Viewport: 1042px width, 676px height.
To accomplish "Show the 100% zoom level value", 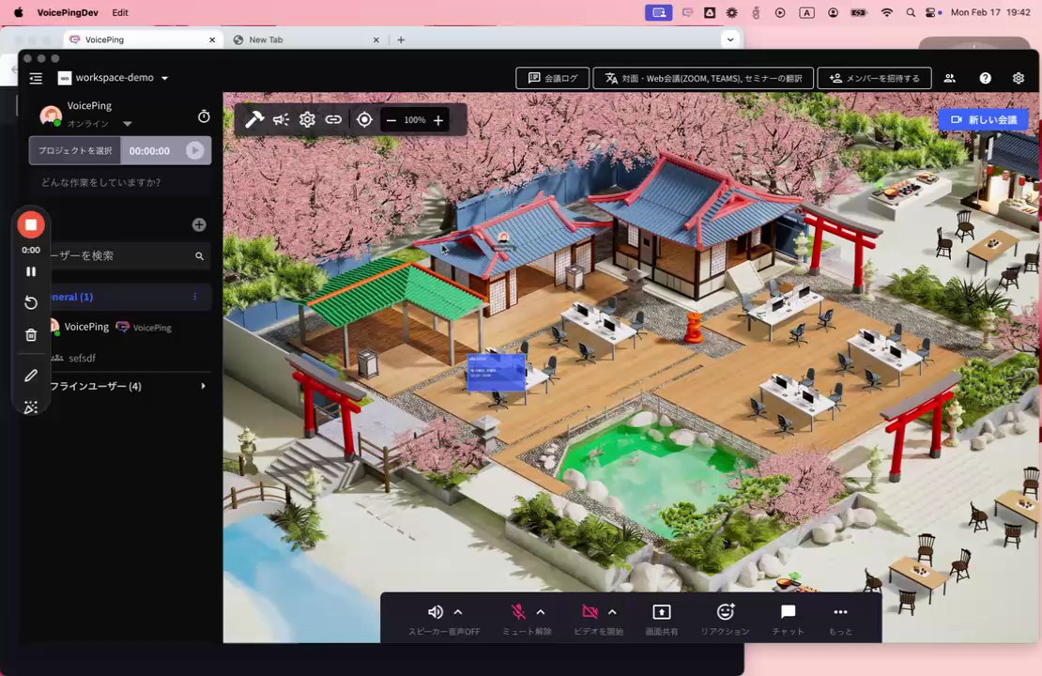I will [x=415, y=120].
